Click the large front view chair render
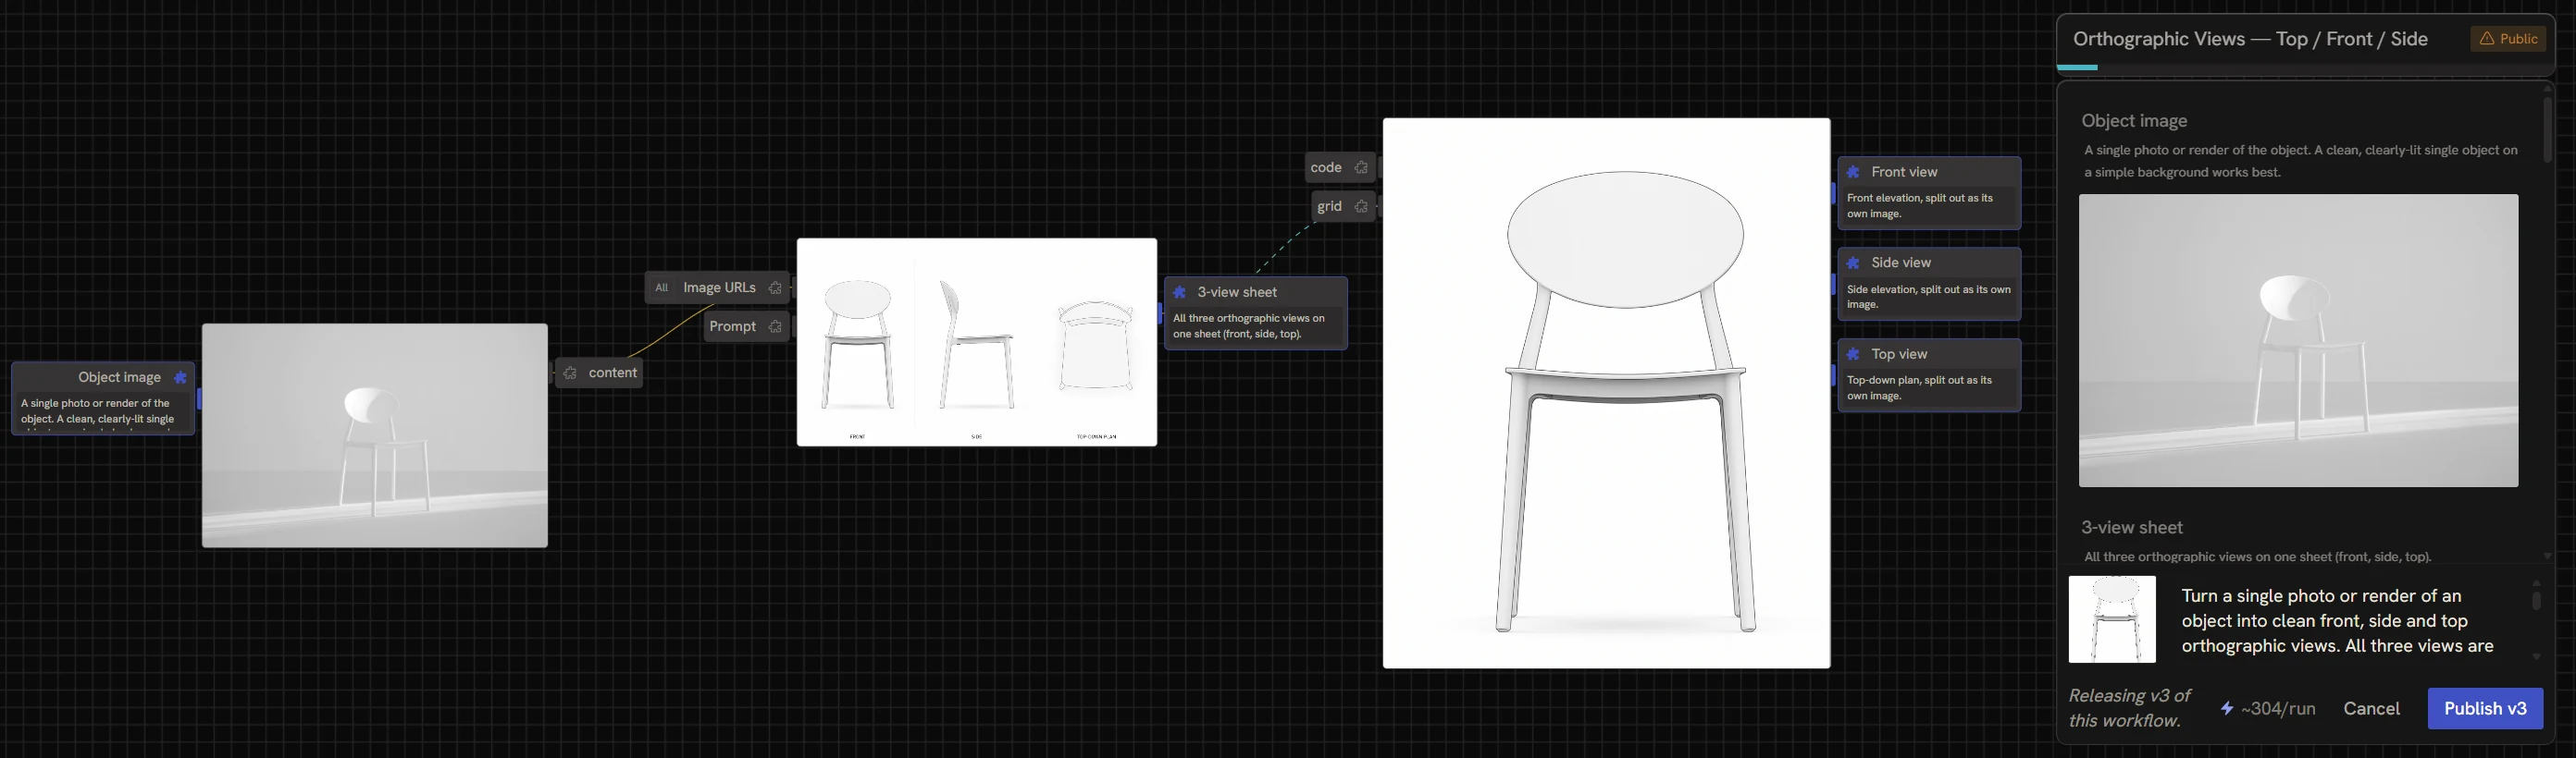This screenshot has width=2576, height=758. (1607, 394)
